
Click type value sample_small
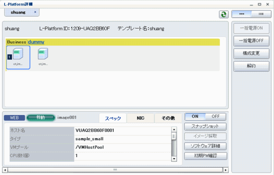(x=90, y=139)
